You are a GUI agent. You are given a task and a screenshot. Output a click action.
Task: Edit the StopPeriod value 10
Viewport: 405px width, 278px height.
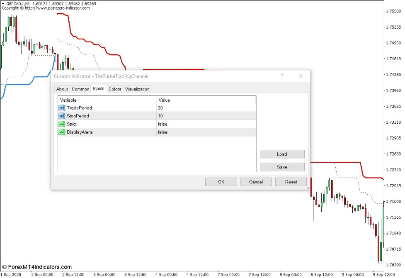[x=206, y=116]
